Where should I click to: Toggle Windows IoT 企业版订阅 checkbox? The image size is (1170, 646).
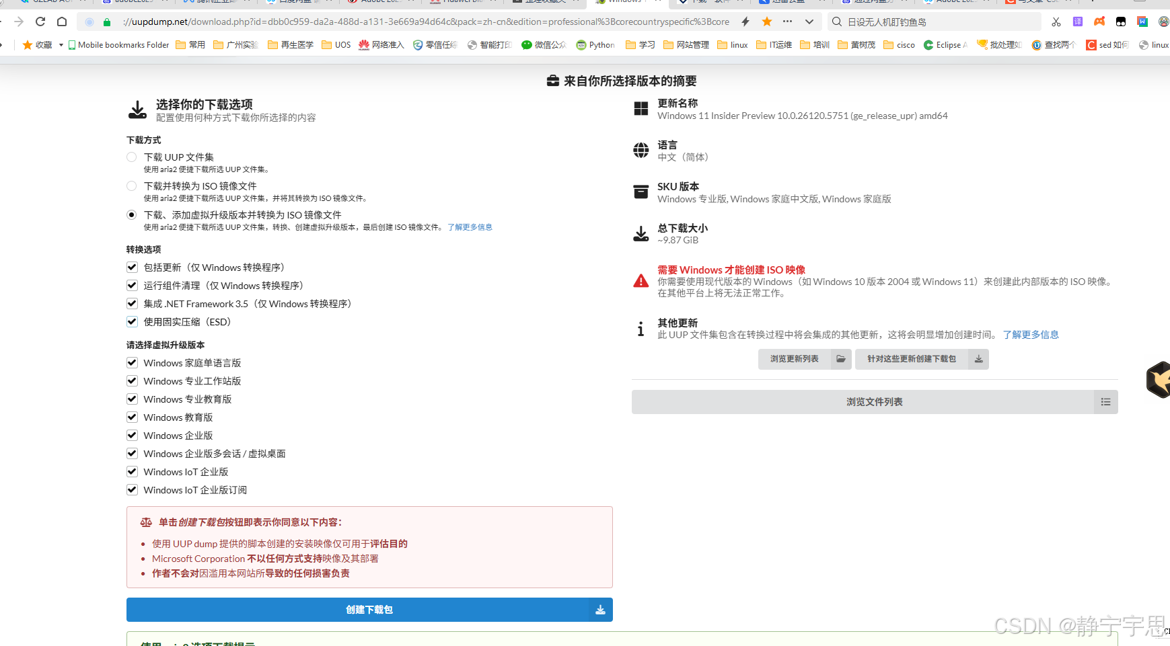pyautogui.click(x=132, y=490)
